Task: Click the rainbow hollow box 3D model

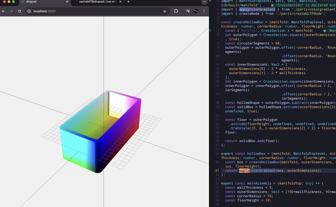Action: [x=100, y=132]
